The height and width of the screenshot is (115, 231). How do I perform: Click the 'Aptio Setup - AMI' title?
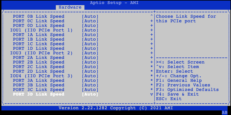114,3
